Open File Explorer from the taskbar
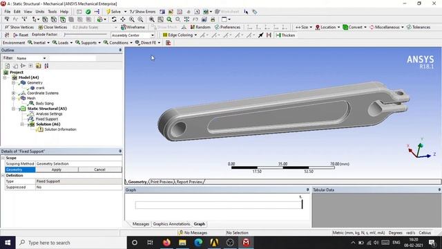 (x=182, y=243)
